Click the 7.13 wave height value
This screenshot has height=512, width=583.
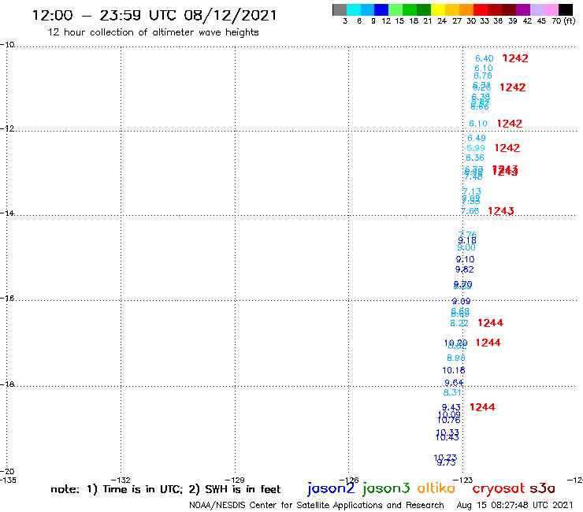471,191
